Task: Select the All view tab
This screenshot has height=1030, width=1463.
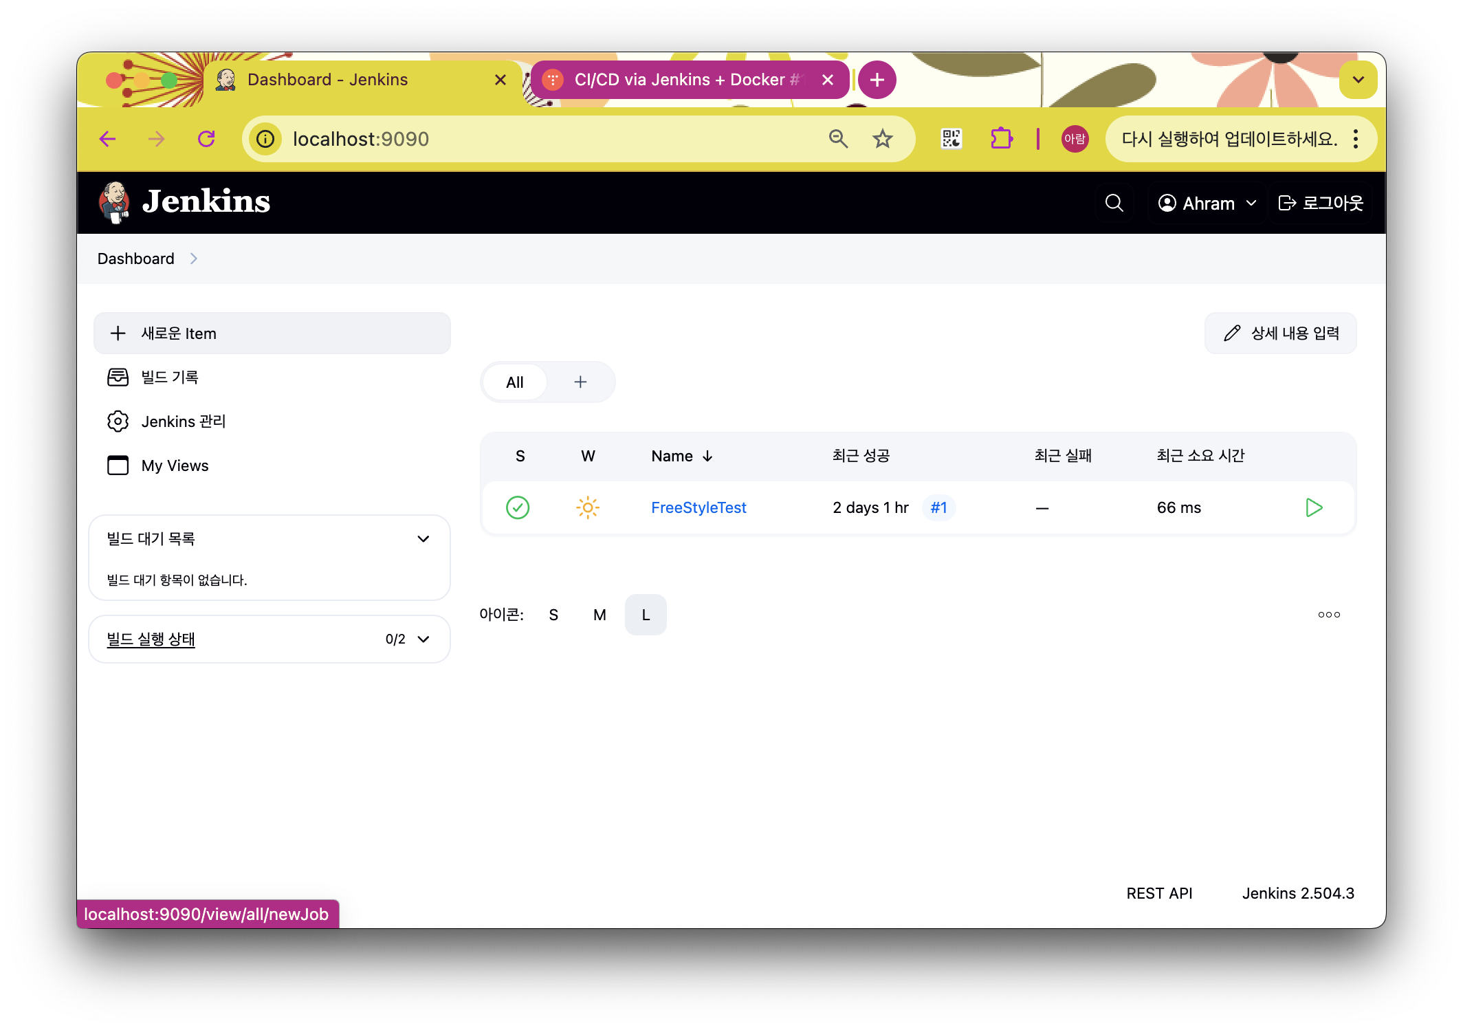Action: [x=514, y=382]
